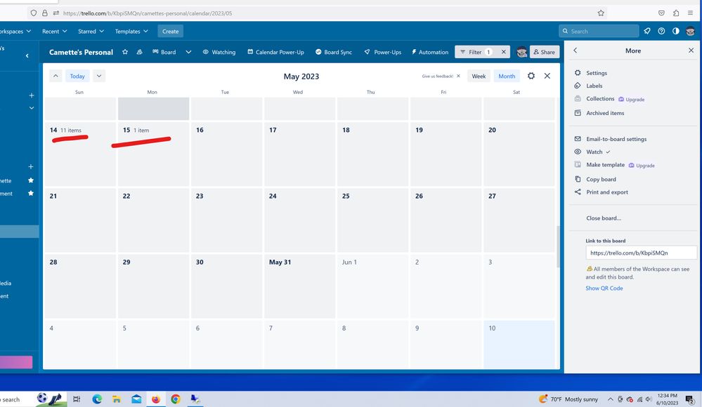Open May 14 with 11 items
The image size is (702, 407).
79,154
